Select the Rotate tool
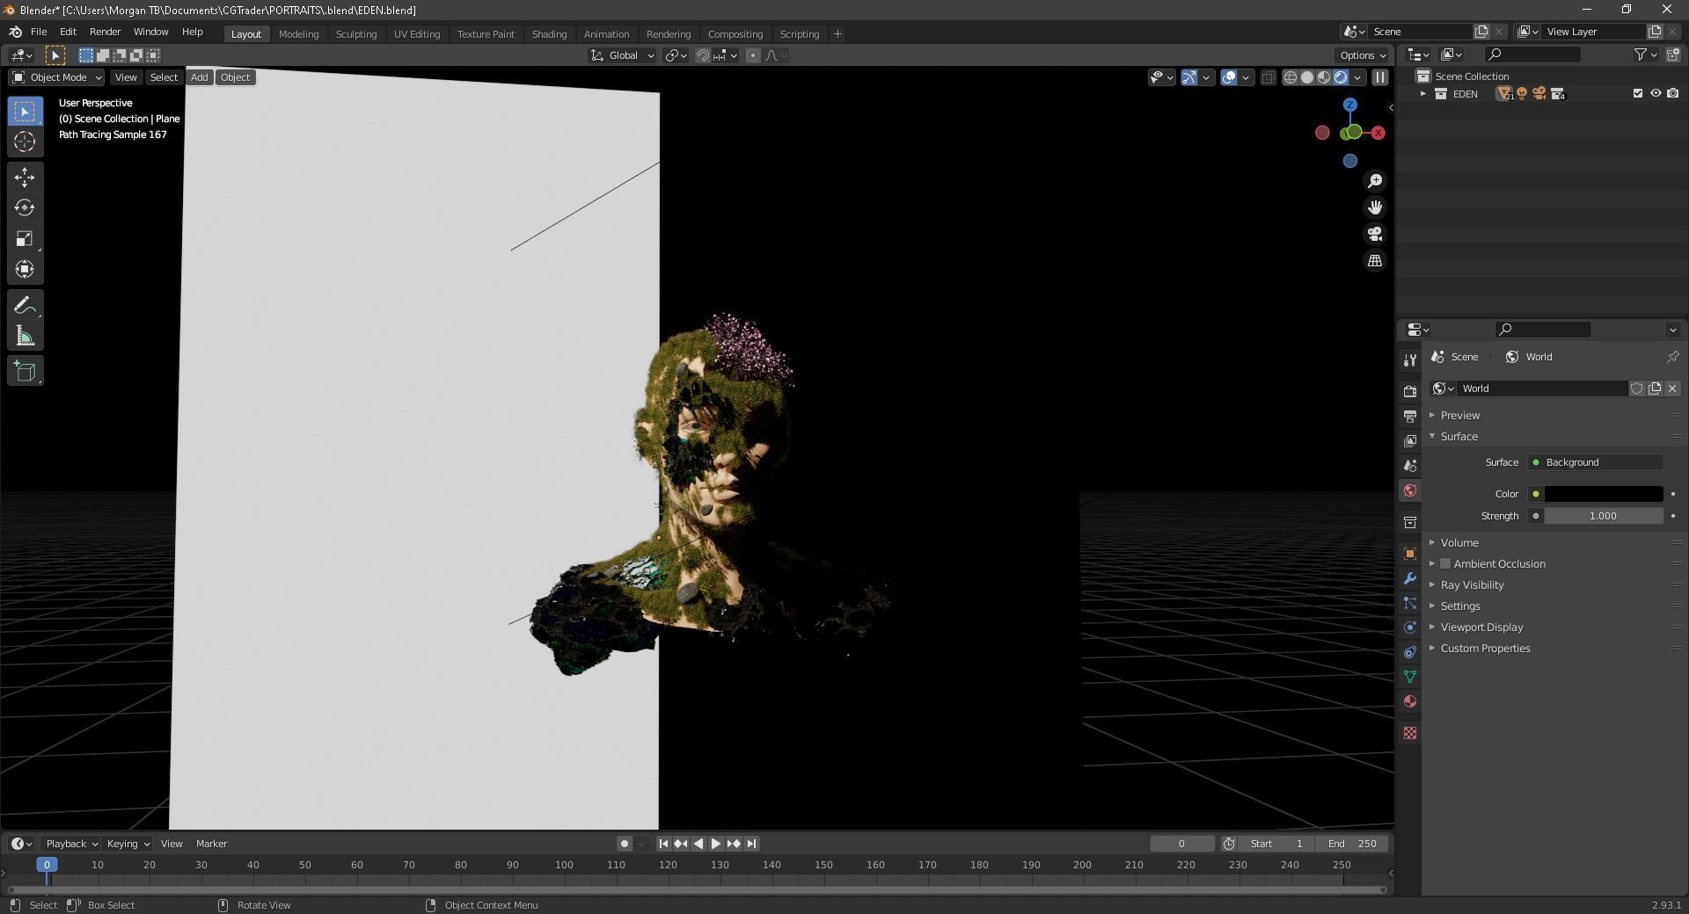 click(25, 208)
